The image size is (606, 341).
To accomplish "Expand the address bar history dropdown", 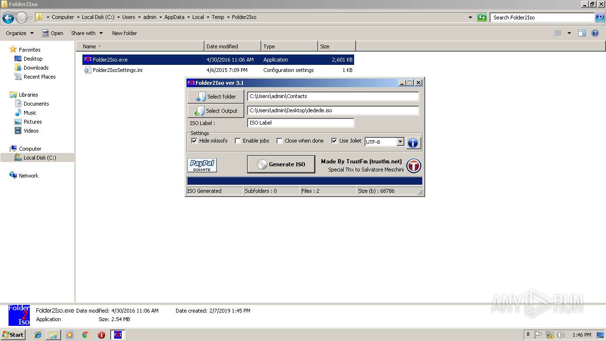I will coord(470,18).
